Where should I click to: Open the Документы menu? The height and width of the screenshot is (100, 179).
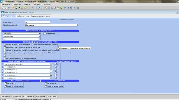[x=5, y=4]
